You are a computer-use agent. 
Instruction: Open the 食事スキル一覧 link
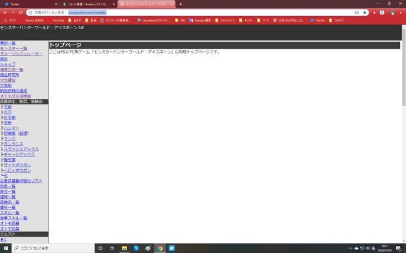point(14,218)
